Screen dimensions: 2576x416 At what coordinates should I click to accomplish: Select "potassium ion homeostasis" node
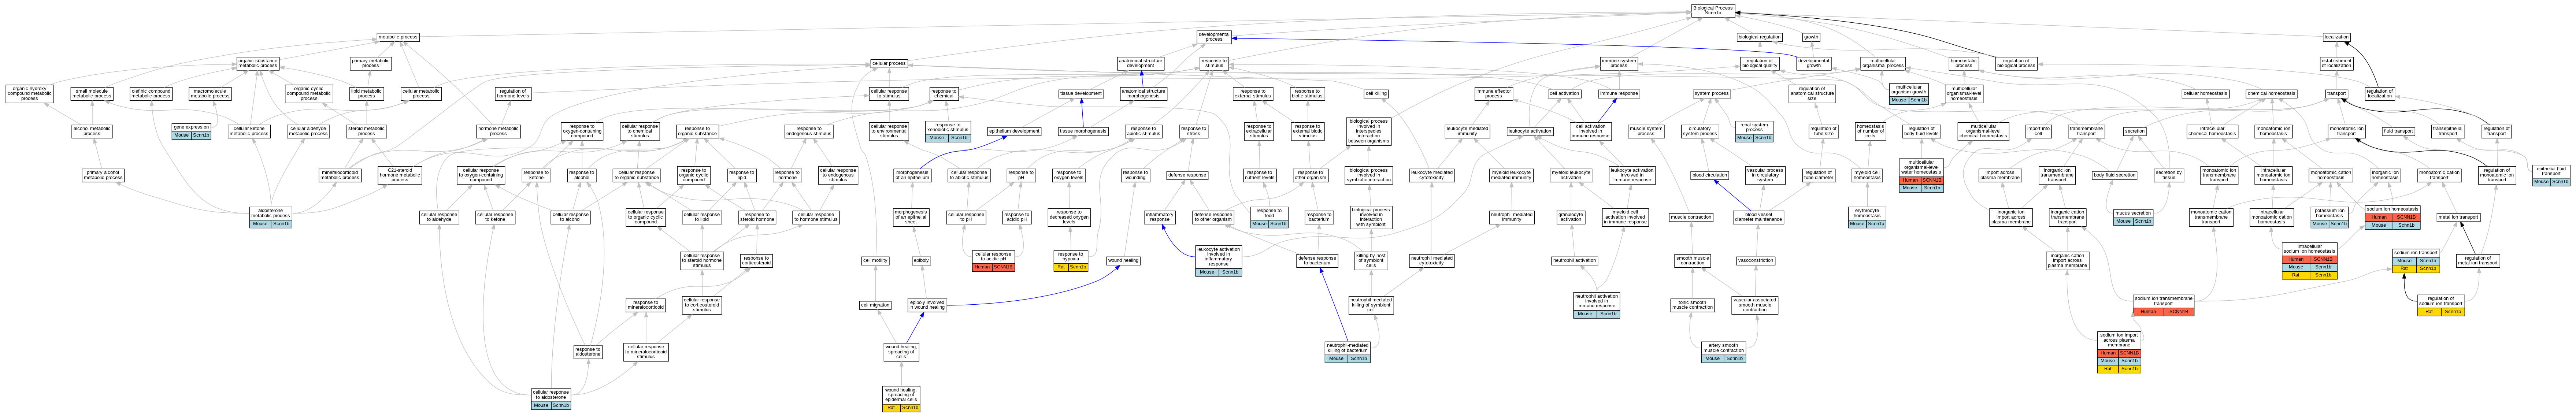point(2329,218)
